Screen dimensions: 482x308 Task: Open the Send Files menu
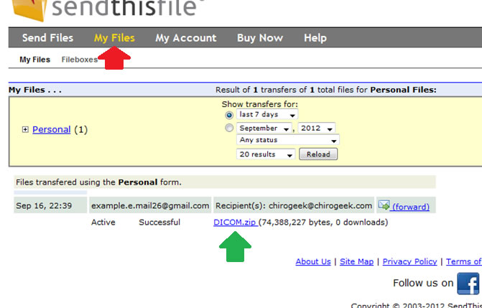pos(47,38)
